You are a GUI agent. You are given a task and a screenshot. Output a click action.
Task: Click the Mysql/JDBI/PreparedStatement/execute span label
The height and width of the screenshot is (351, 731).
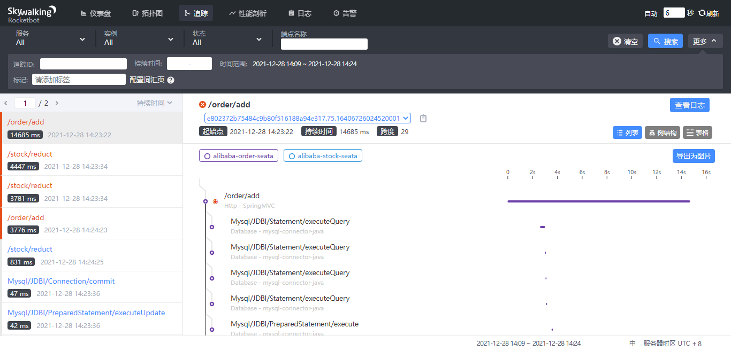point(294,324)
